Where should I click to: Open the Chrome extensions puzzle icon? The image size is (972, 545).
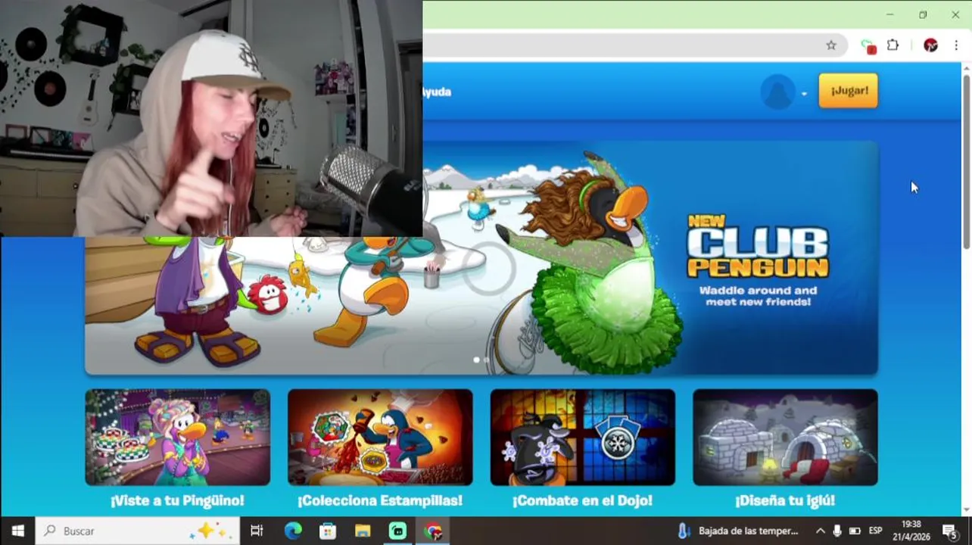[893, 45]
